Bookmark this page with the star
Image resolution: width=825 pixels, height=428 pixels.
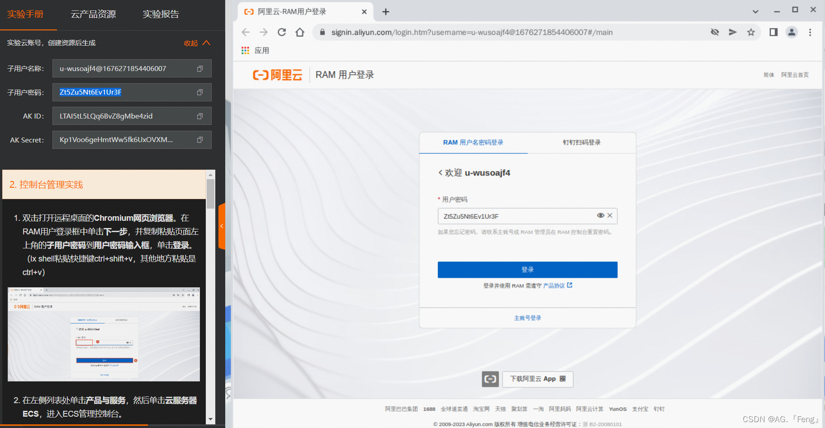(751, 32)
